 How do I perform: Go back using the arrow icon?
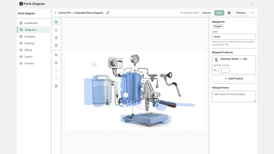pos(55,13)
